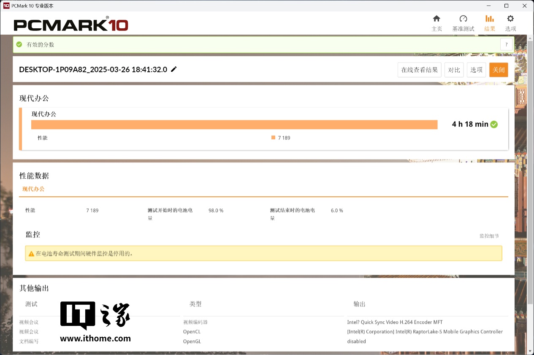Click the green valid score checkmark icon
Screen dimensions: 534x355
click(x=19, y=44)
